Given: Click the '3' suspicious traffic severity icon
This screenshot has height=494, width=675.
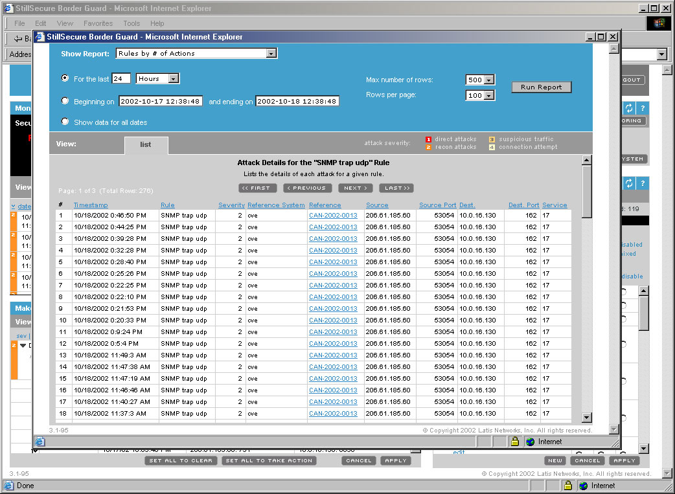Looking at the screenshot, I should tap(492, 139).
